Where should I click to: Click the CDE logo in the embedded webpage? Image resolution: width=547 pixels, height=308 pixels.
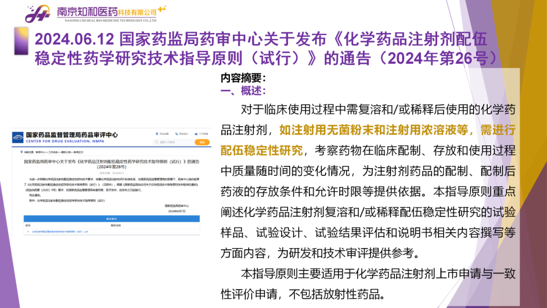coord(18,137)
